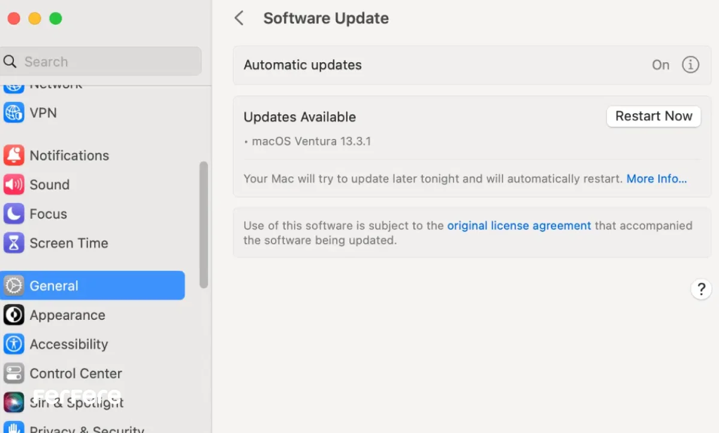Click the "Automatic updates" label
Image resolution: width=719 pixels, height=433 pixels.
303,65
